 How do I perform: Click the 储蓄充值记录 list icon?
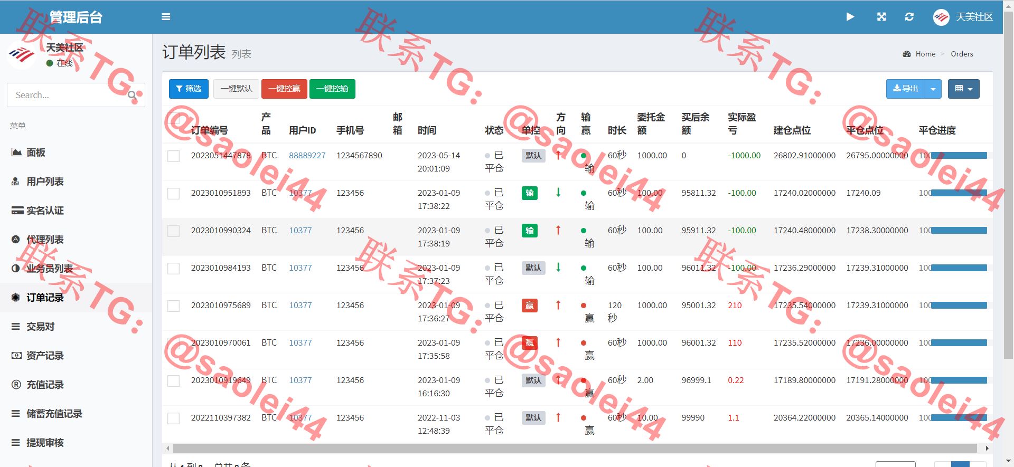(16, 414)
